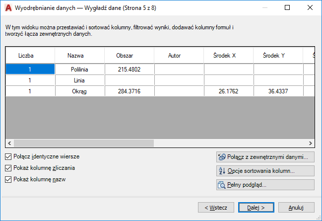Select the Obszar column header
322x221 pixels.
click(129, 56)
